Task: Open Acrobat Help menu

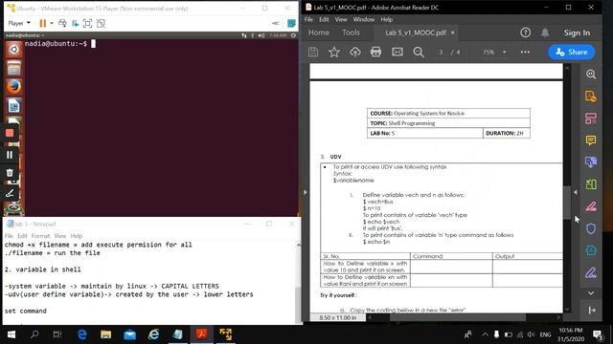Action: click(386, 19)
